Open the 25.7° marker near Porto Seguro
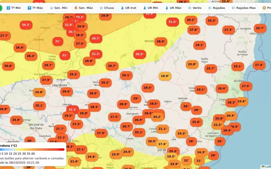271x169 pixels. (260, 28)
